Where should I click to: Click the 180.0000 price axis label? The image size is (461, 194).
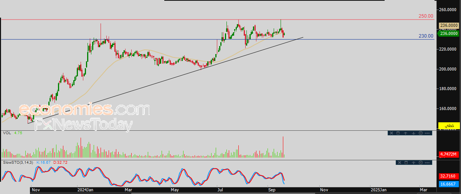tap(448, 89)
